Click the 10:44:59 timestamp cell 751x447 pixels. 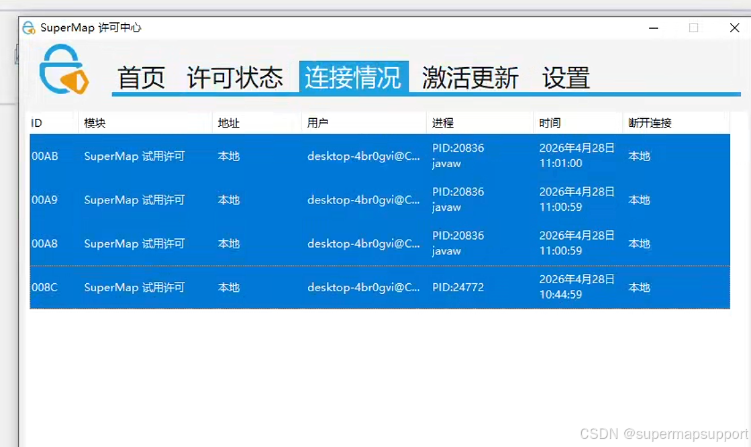[x=577, y=287]
